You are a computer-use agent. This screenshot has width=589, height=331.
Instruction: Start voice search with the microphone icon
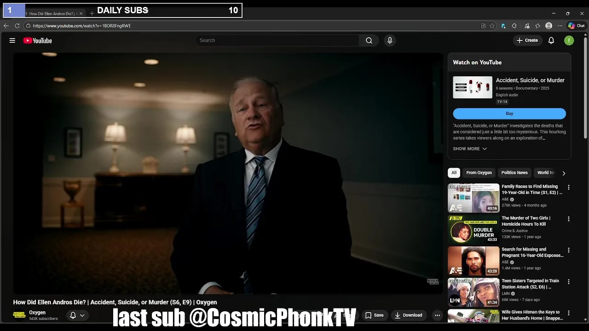pos(390,40)
